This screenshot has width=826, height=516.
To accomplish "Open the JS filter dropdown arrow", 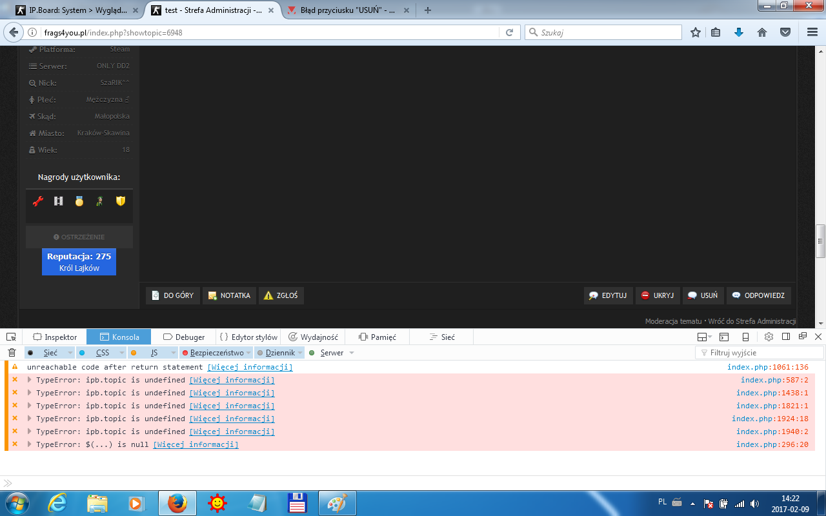I will 172,353.
